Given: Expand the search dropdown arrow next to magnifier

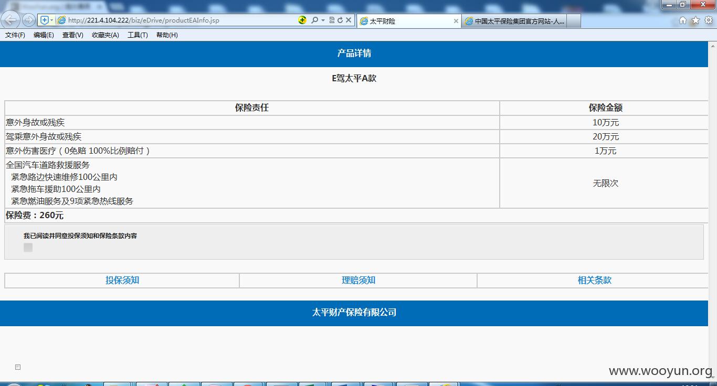Looking at the screenshot, I should [323, 20].
